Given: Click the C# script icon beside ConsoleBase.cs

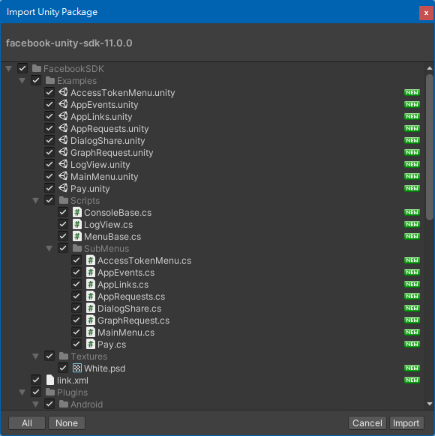Looking at the screenshot, I should [x=77, y=212].
